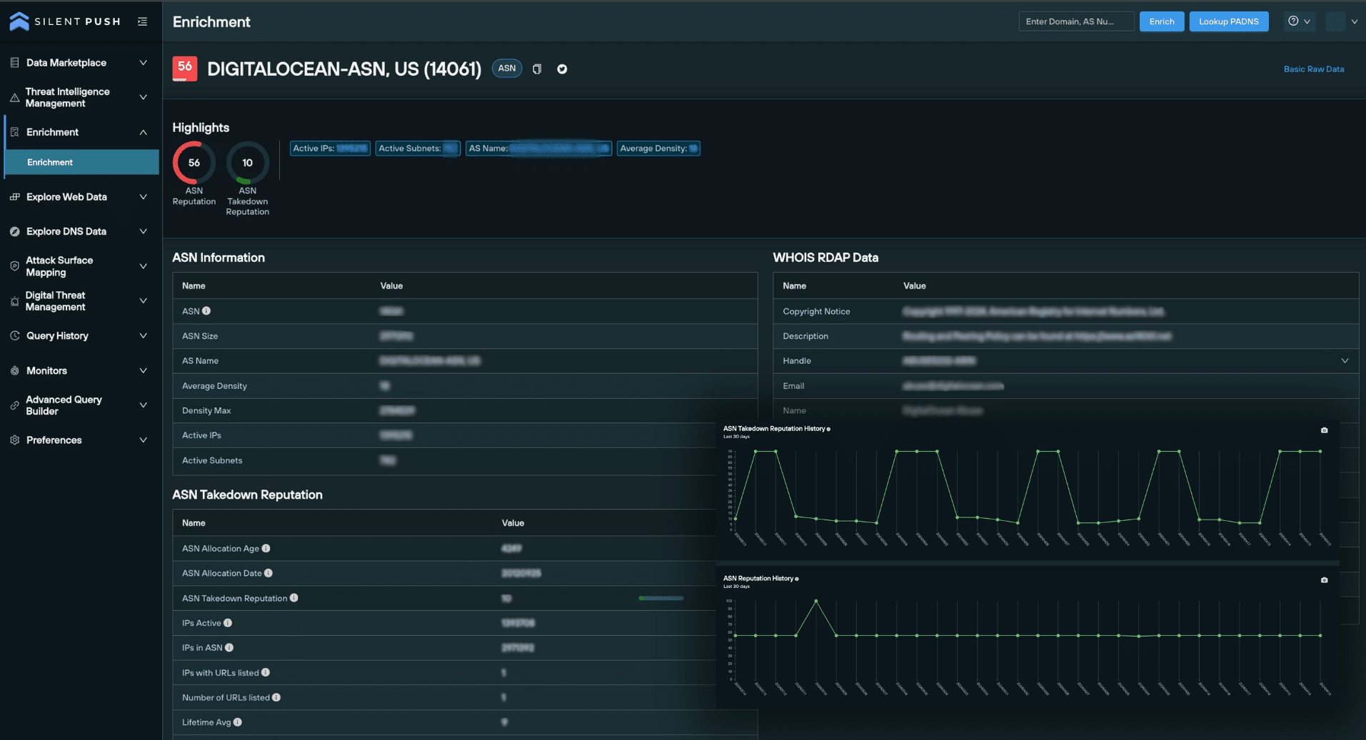The height and width of the screenshot is (740, 1366).
Task: Click the info icon beside ASN Takedown Reputation row
Action: (x=293, y=598)
